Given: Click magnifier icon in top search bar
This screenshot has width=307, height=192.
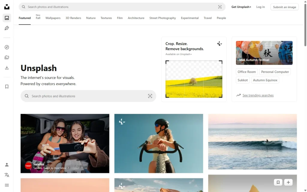Looking at the screenshot, I should click(23, 7).
